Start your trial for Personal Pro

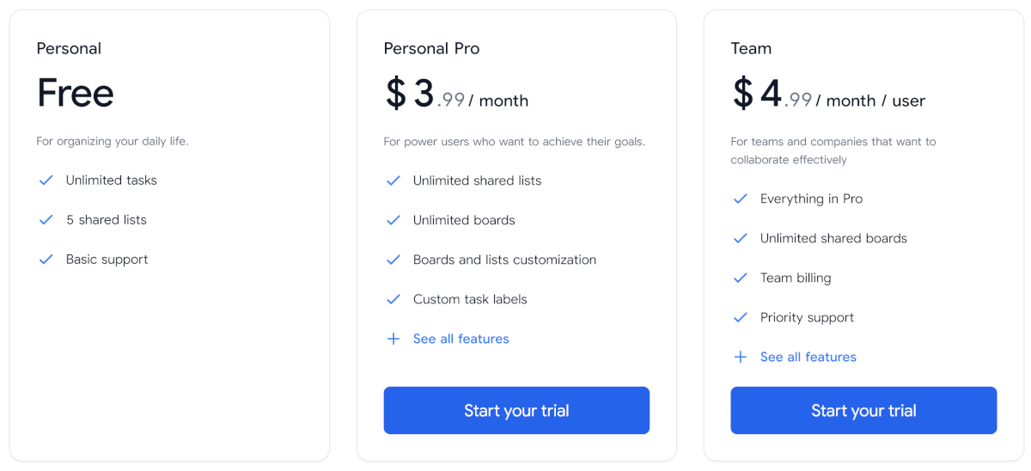coord(516,411)
